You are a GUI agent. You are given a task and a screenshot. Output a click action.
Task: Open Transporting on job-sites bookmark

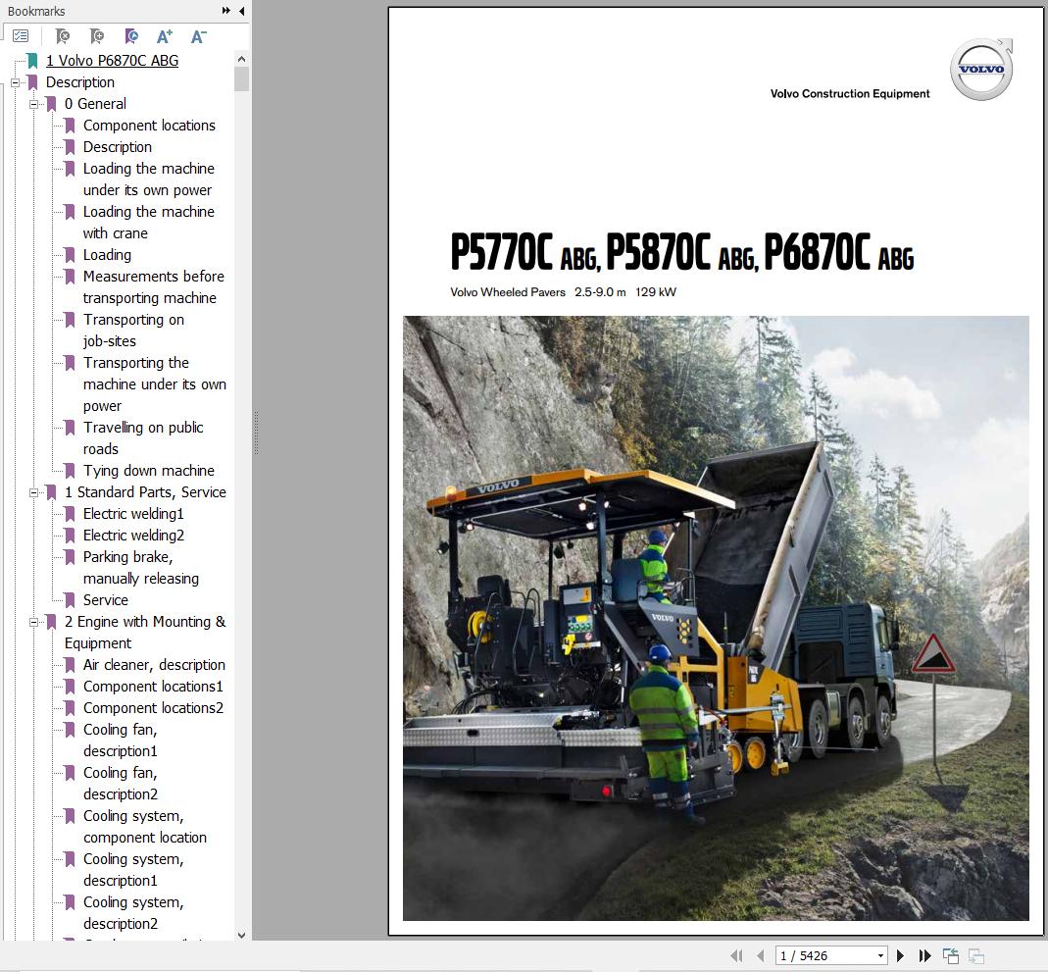133,331
